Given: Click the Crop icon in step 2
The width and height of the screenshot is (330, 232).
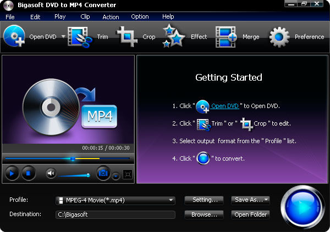Looking at the screenshot, I should [246, 125].
